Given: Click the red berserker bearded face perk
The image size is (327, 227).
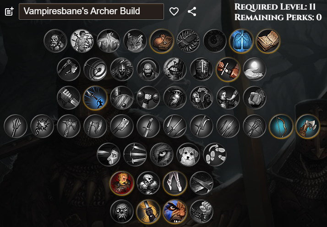Looking at the screenshot, I should (x=122, y=183).
